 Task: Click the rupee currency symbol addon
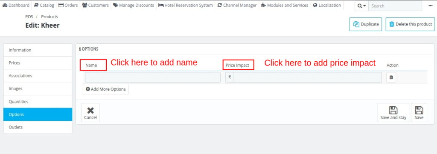tap(230, 77)
